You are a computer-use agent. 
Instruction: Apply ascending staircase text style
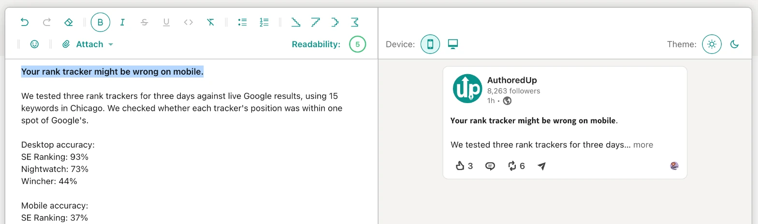[315, 22]
